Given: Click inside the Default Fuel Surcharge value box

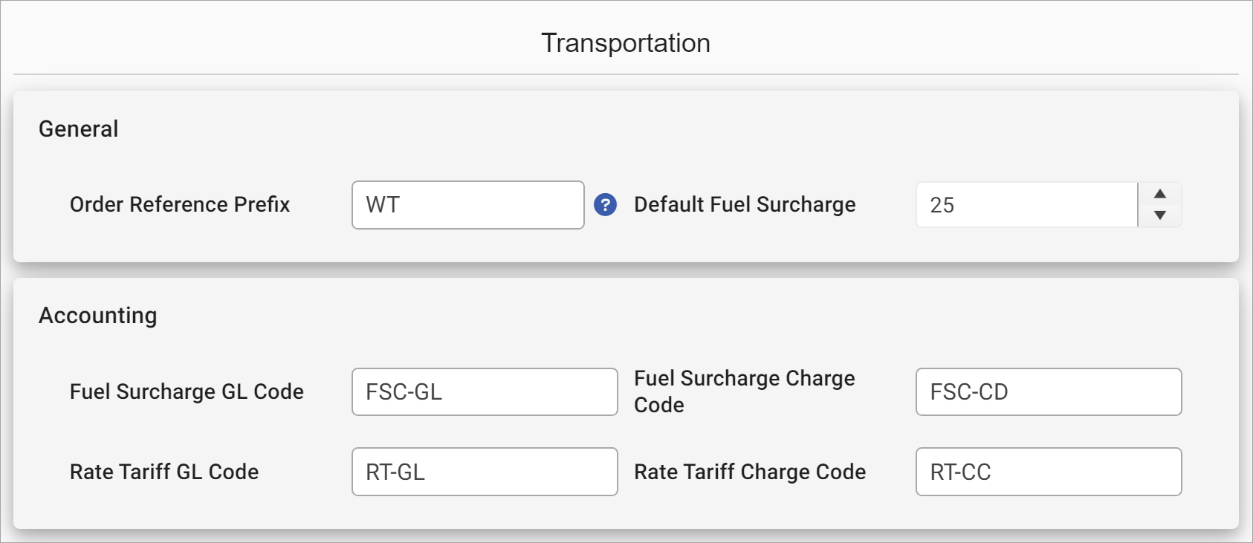Looking at the screenshot, I should [x=1026, y=205].
